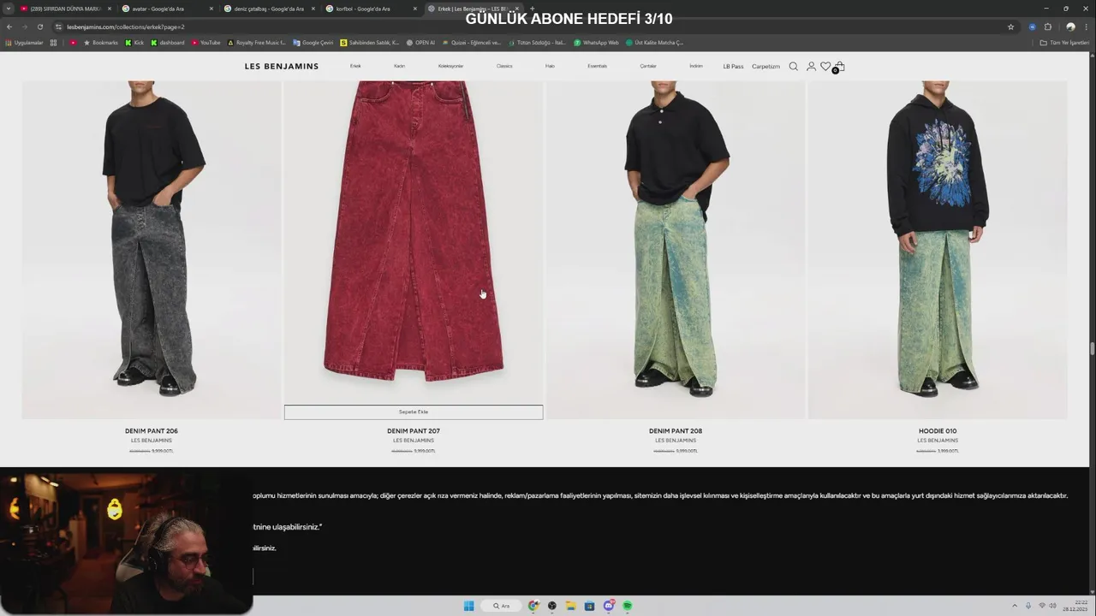
Task: Open the Uygulamalar apps shortcut
Action: [25, 42]
